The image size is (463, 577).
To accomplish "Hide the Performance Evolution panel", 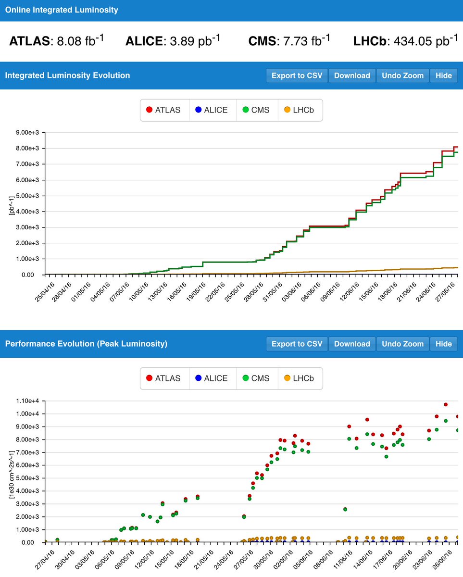I will (x=443, y=344).
